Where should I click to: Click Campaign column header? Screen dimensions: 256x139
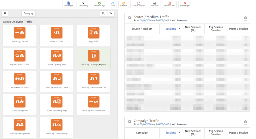tap(142, 133)
